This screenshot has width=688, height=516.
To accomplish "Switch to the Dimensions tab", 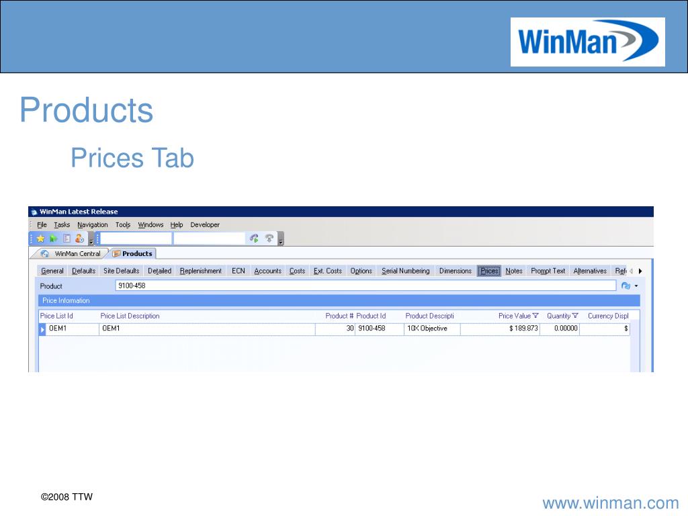I will (455, 271).
